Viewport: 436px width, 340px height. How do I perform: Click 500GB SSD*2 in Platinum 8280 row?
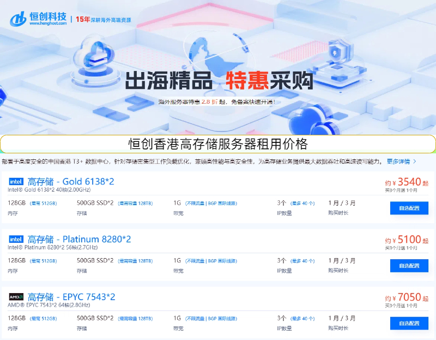[x=95, y=261]
